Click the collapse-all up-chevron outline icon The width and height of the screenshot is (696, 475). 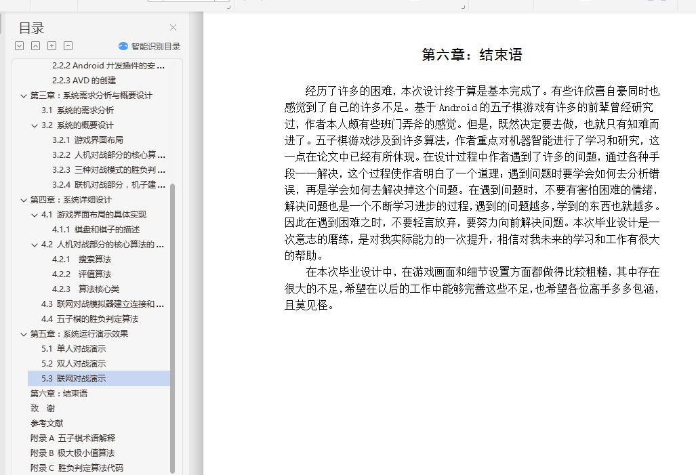[x=35, y=45]
